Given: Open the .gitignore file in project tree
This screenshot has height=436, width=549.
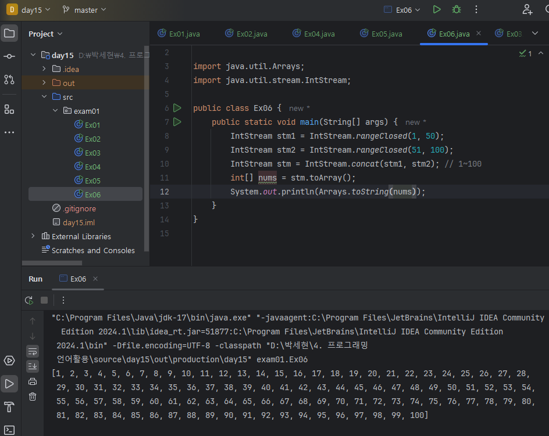Looking at the screenshot, I should click(79, 208).
